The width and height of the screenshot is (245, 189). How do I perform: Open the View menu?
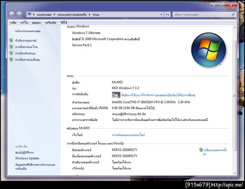pyautogui.click(x=36, y=23)
